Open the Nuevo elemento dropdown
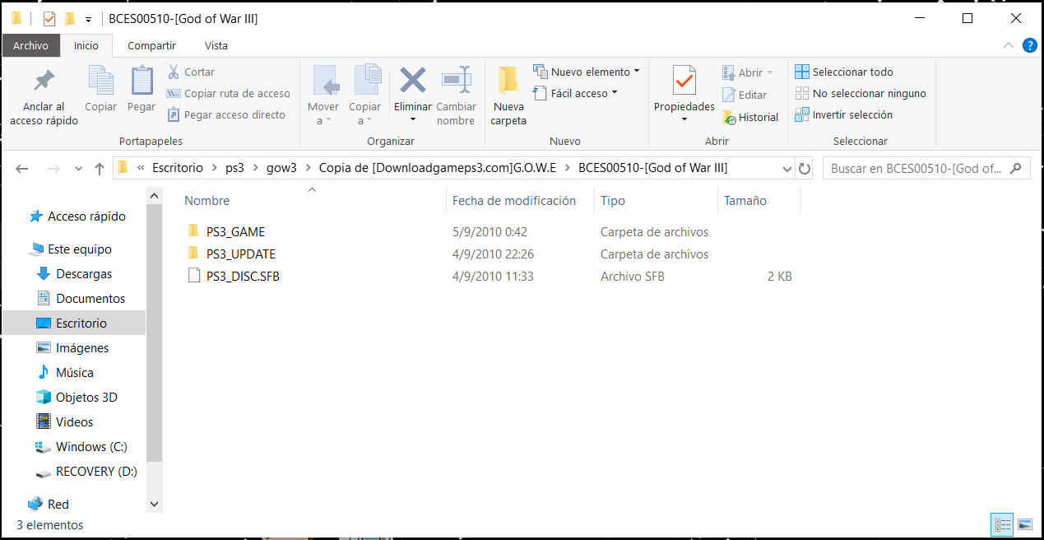This screenshot has height=540, width=1044. (x=587, y=72)
